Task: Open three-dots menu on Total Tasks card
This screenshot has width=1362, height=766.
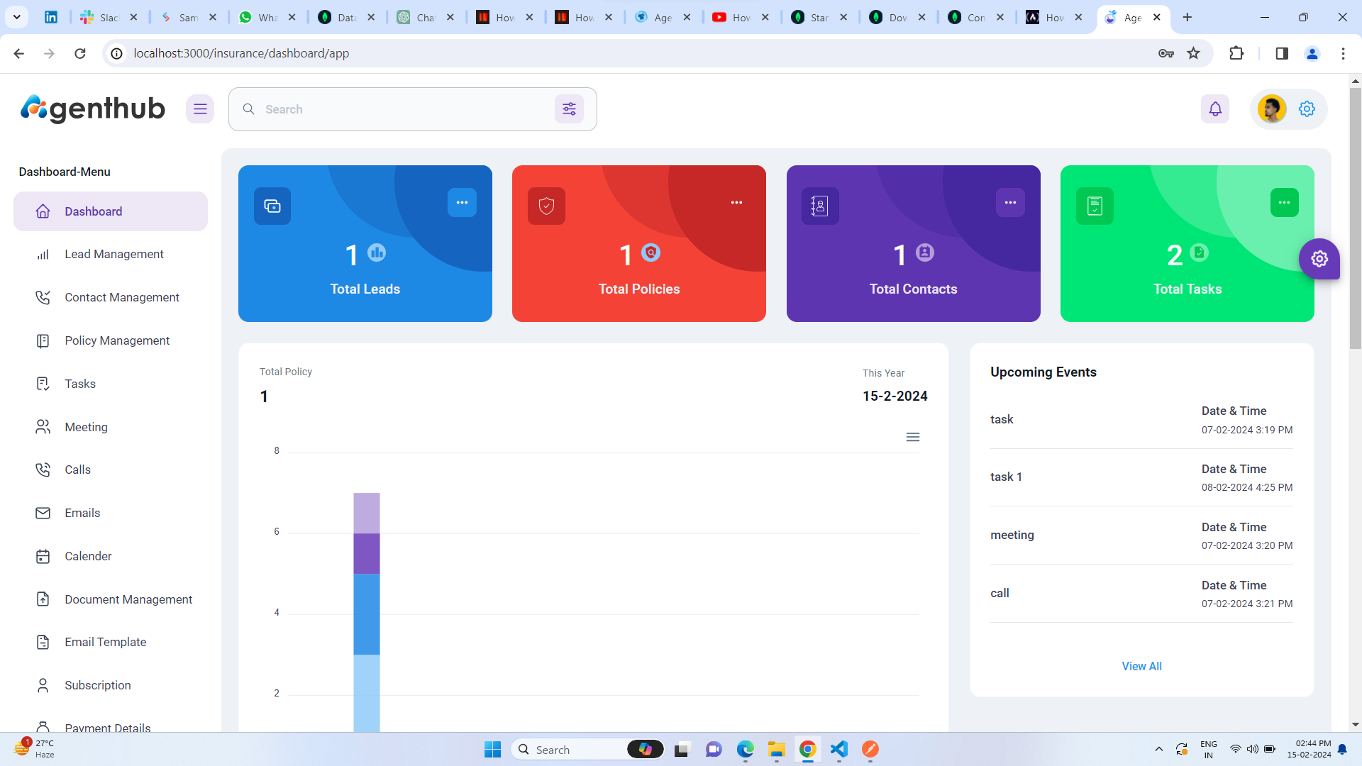Action: click(x=1284, y=203)
